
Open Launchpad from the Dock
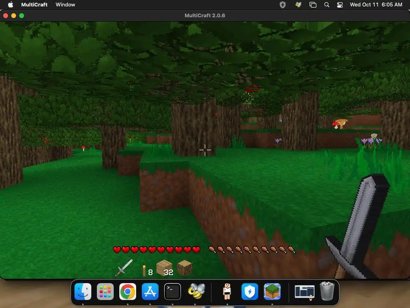coord(105,292)
